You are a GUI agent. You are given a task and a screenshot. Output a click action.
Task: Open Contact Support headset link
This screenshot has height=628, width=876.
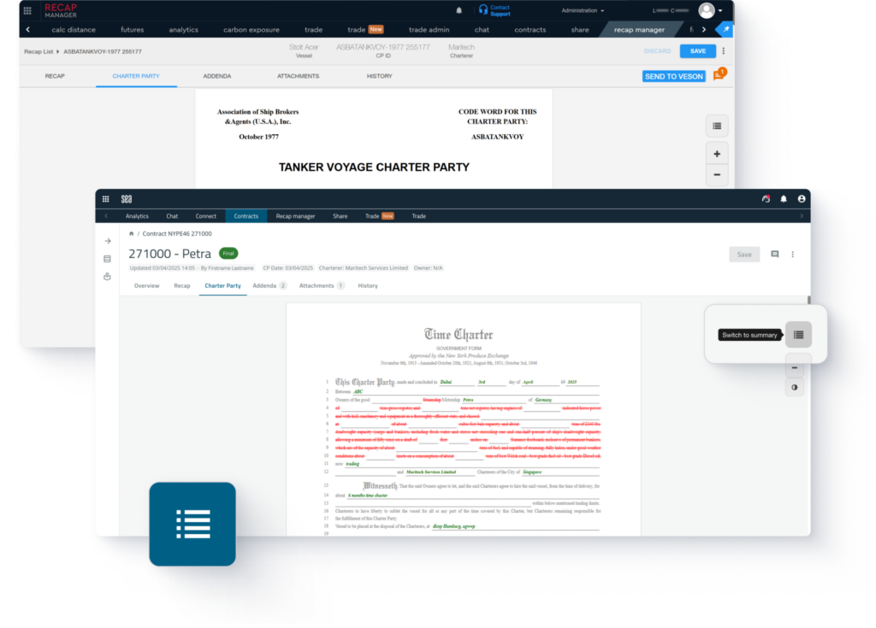494,10
